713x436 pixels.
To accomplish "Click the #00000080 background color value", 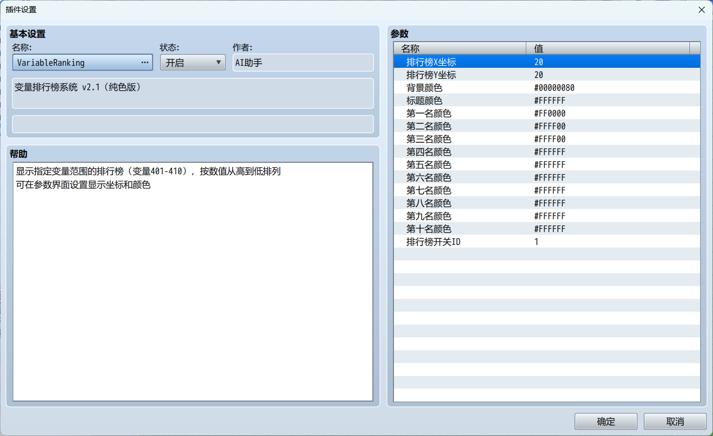I will pos(554,88).
